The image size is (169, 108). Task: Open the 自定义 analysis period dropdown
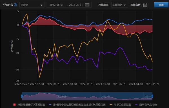[x=32, y=5]
